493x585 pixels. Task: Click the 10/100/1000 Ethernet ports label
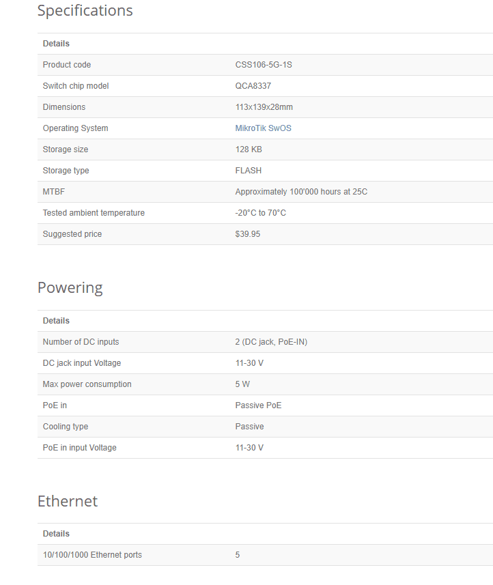click(x=92, y=555)
